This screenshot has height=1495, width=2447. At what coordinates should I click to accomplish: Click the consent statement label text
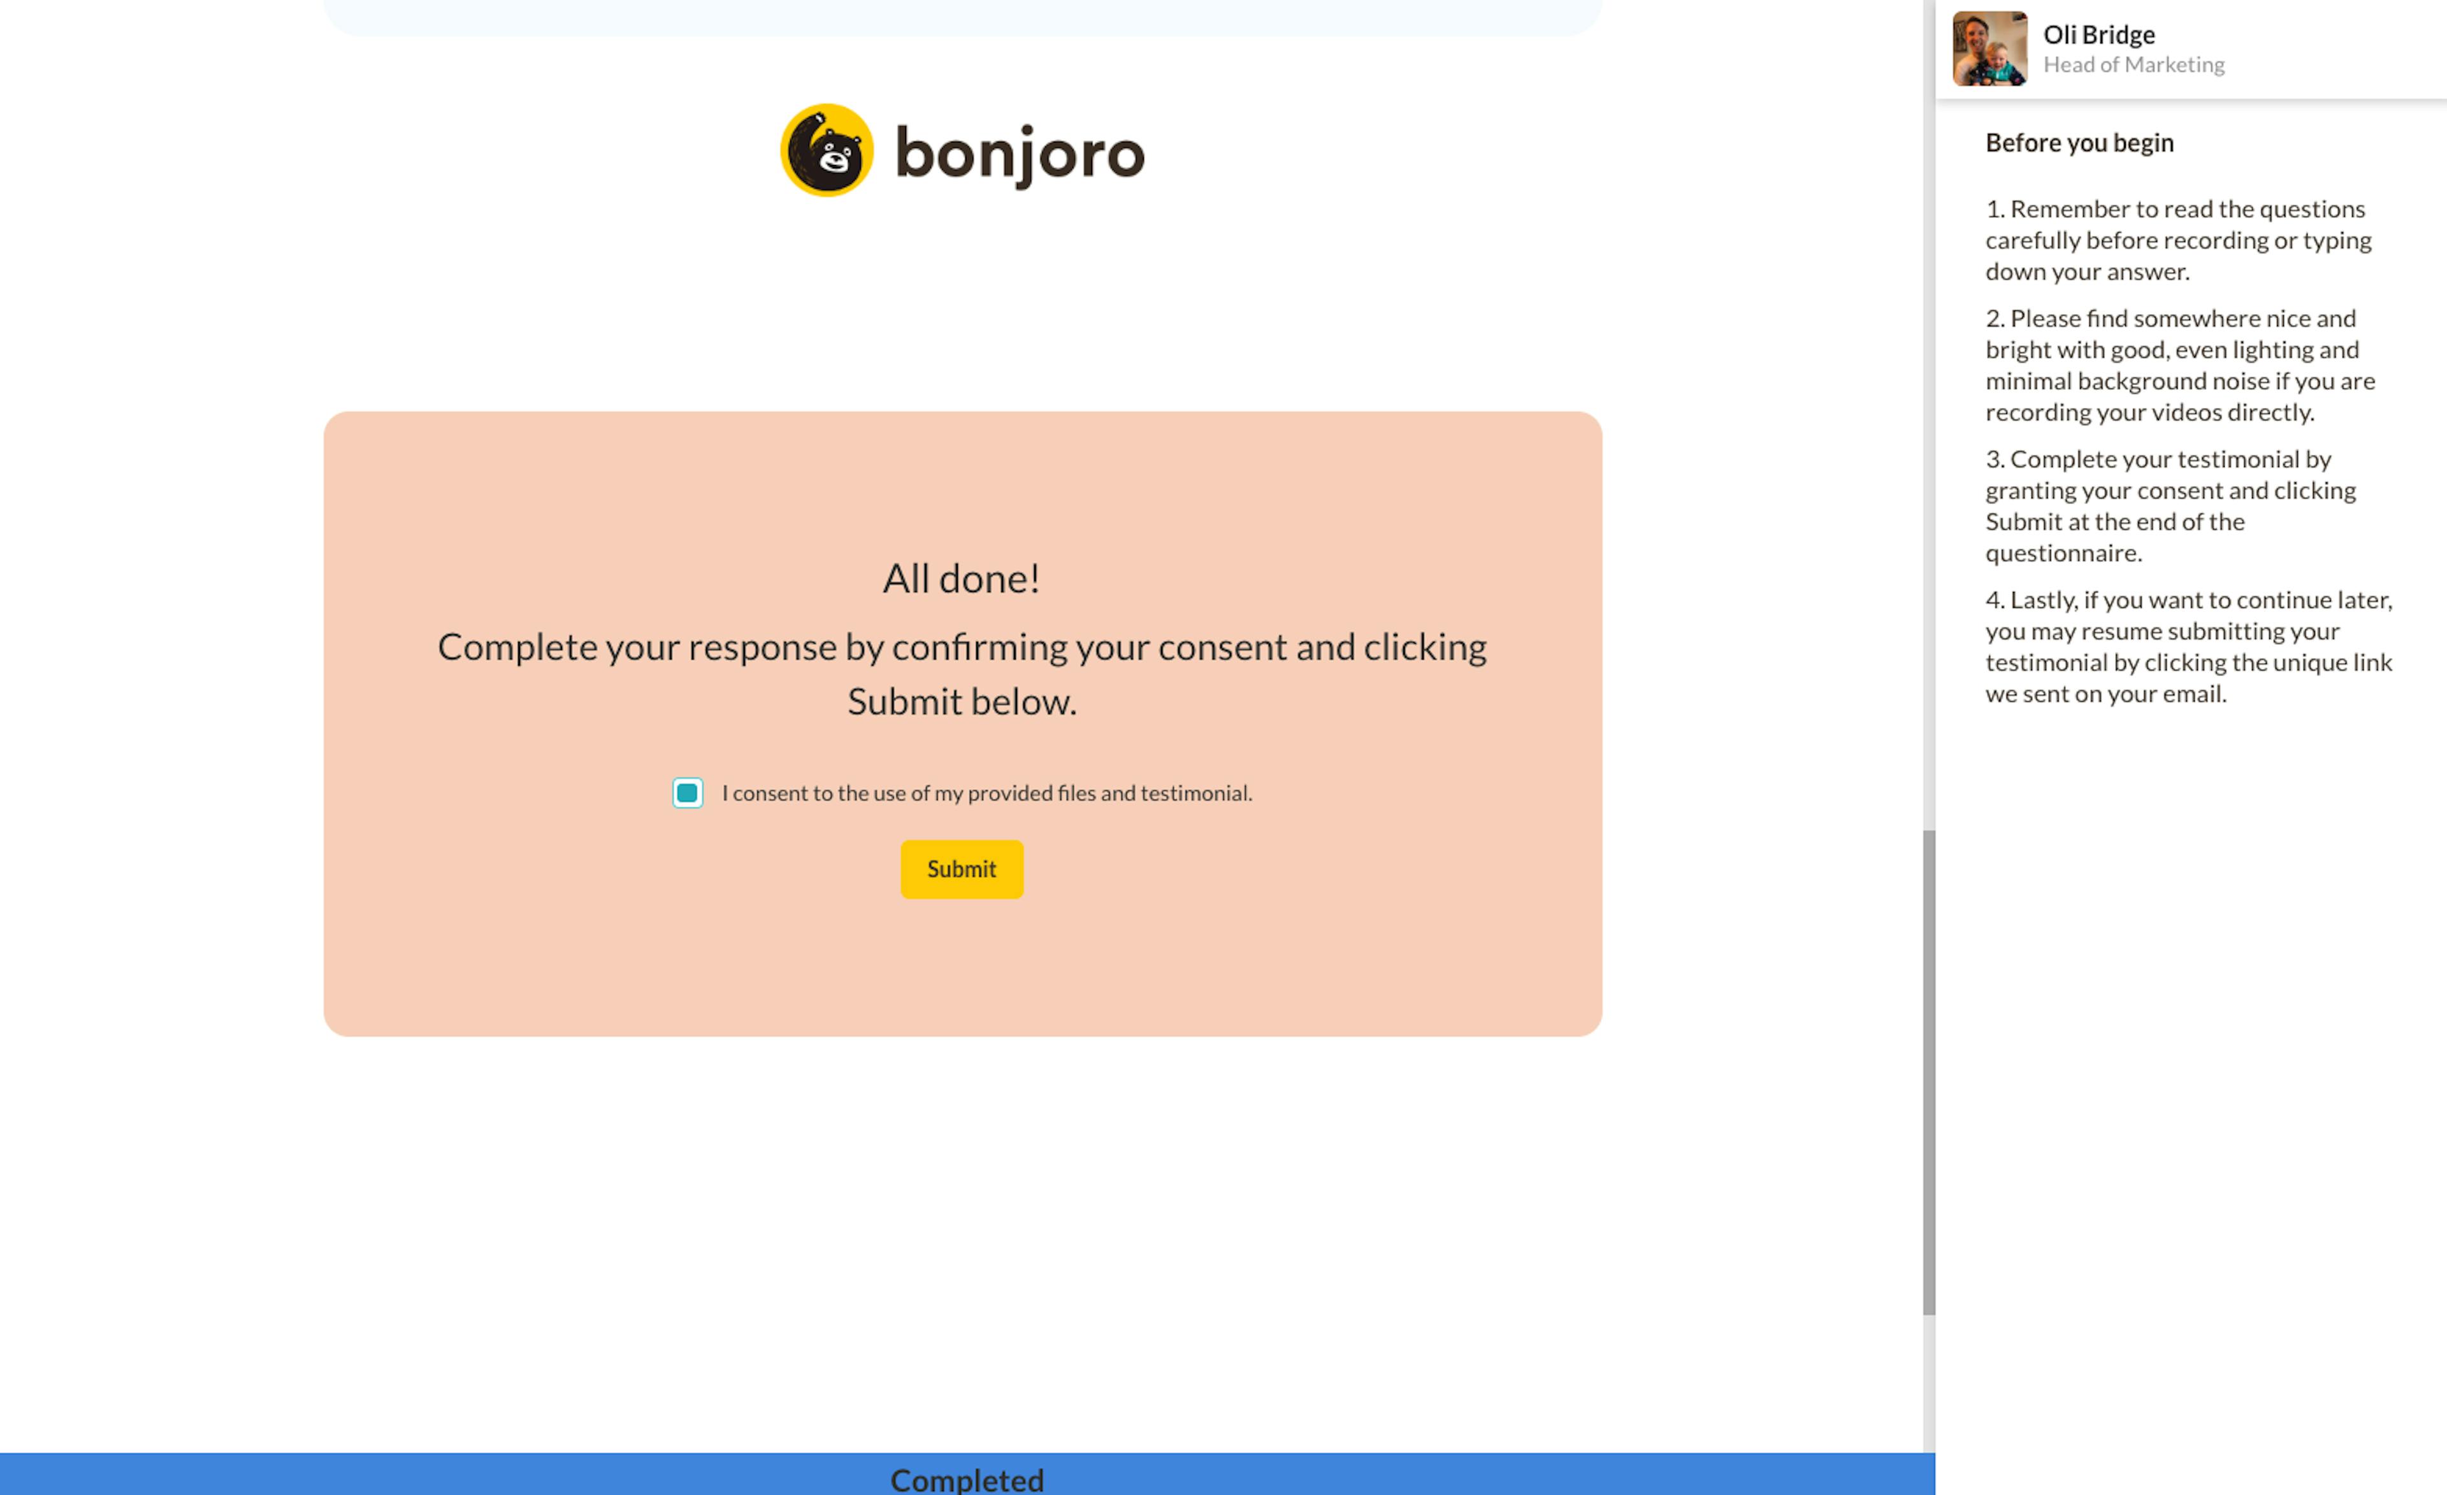pyautogui.click(x=987, y=793)
